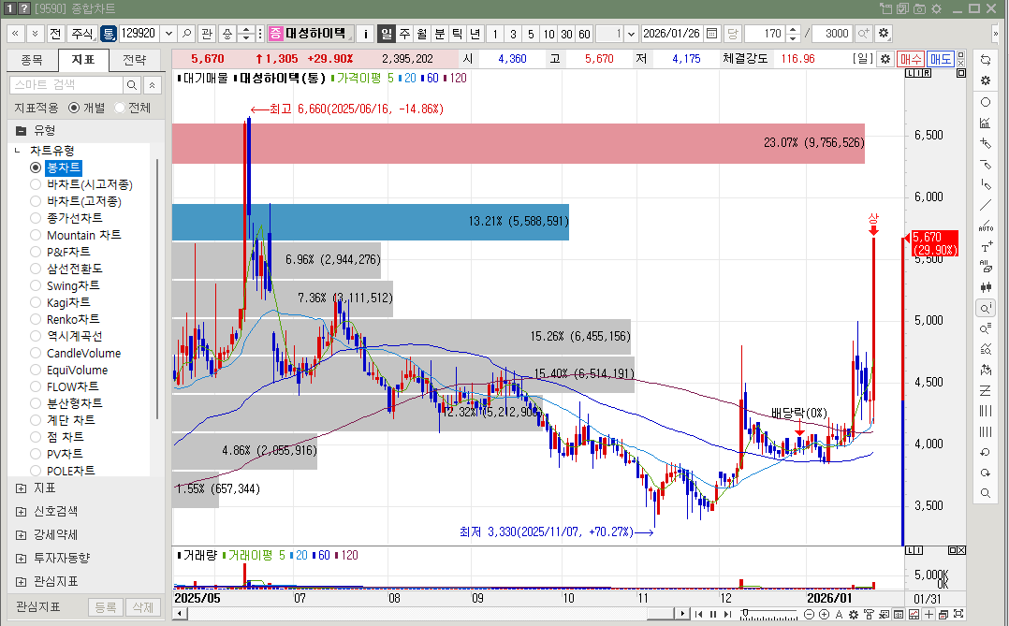Expand the 지표 tree section

(x=22, y=488)
